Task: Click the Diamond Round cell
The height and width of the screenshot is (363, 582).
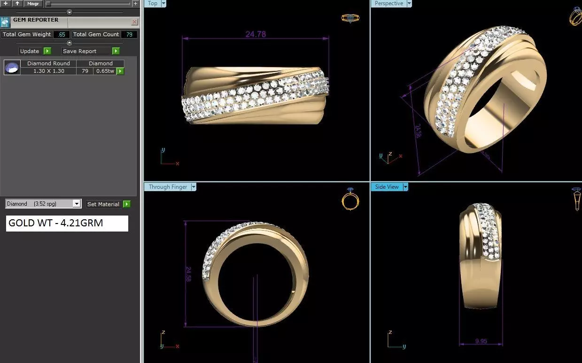Action: (48, 63)
